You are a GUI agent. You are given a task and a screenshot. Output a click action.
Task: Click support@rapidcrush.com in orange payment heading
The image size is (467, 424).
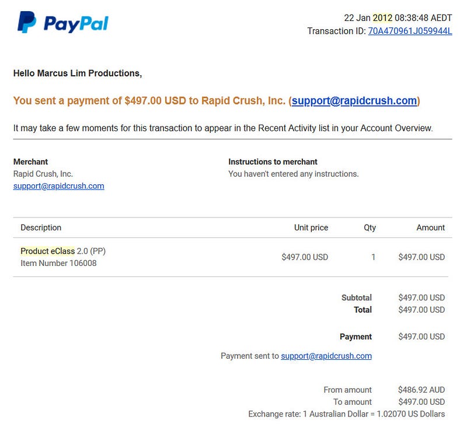pos(354,101)
